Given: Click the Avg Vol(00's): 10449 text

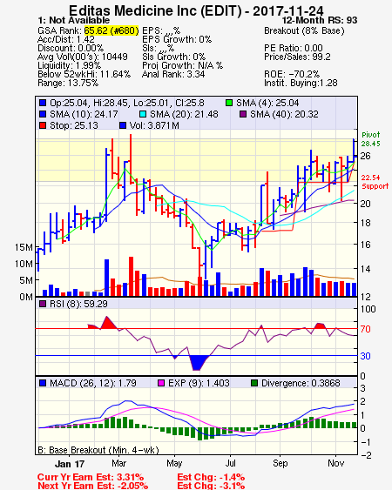Looking at the screenshot, I should 83,57.
